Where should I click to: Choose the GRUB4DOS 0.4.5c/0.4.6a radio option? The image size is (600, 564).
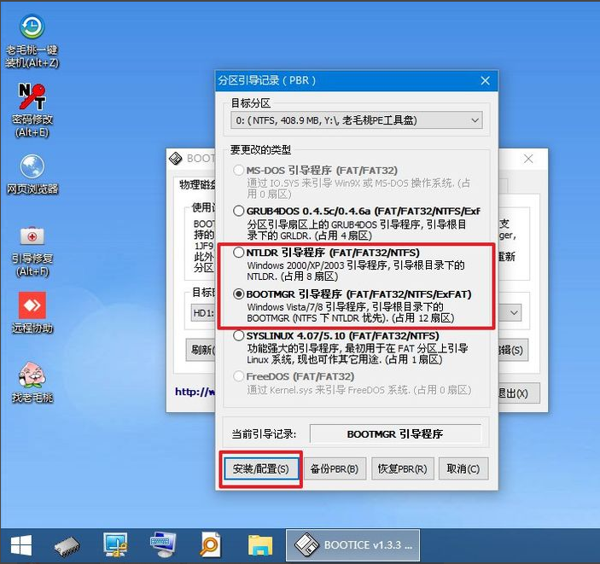[x=239, y=212]
